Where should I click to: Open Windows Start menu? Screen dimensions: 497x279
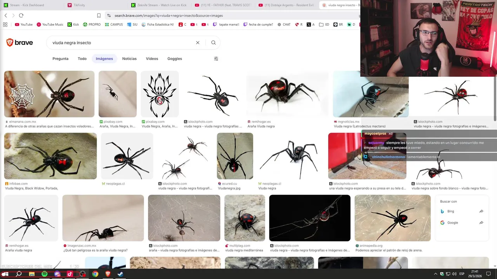(x=5, y=274)
